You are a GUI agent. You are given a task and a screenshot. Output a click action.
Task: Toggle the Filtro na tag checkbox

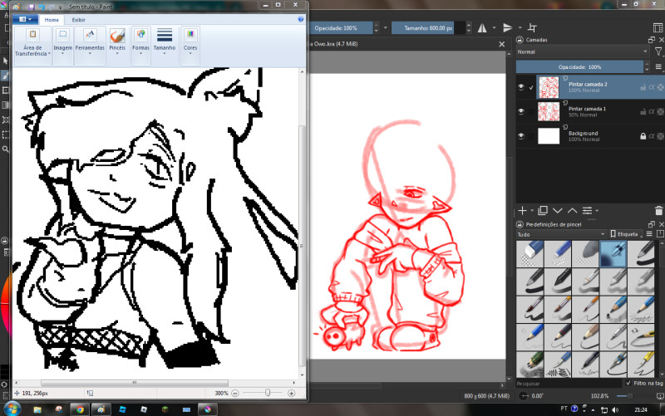(x=628, y=384)
